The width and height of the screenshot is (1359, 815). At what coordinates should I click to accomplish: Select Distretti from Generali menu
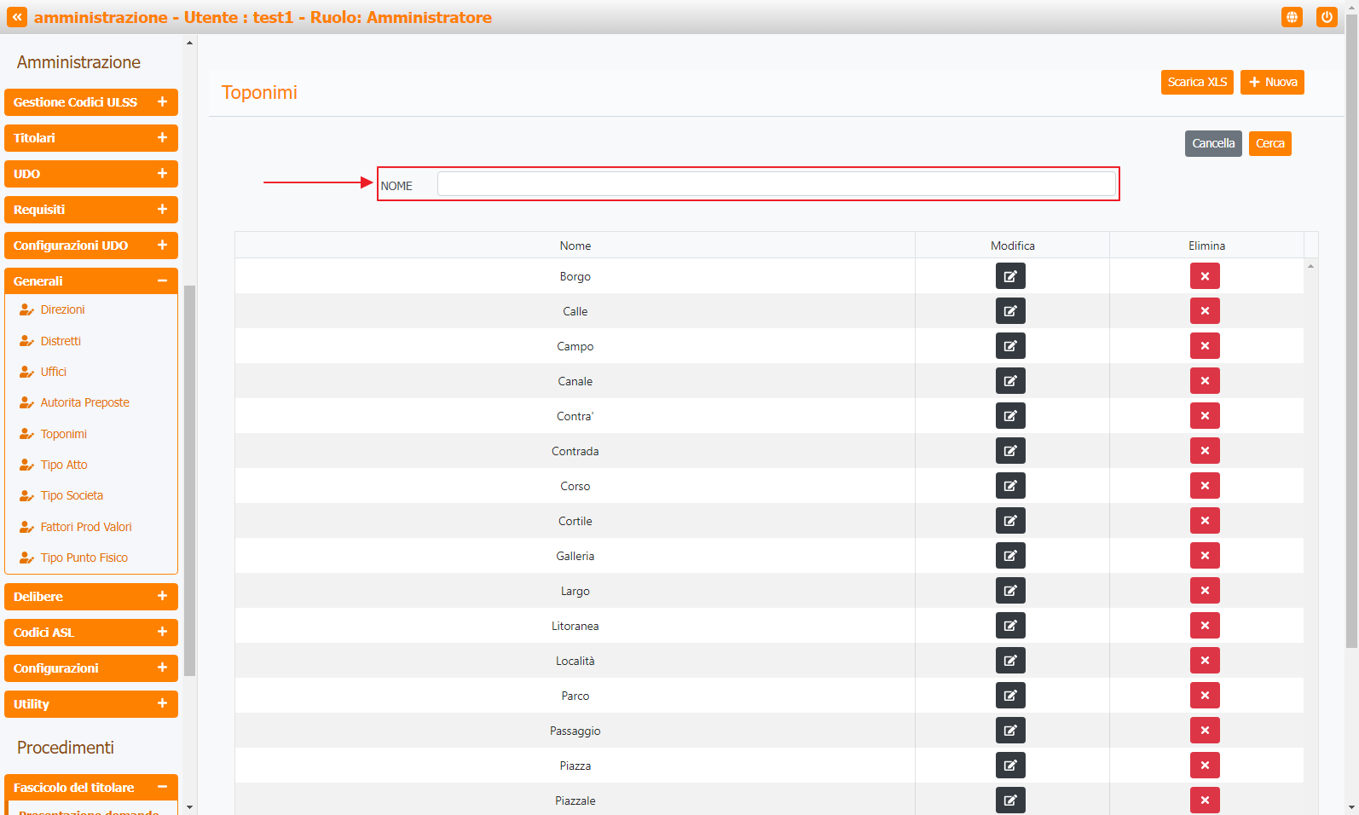(x=61, y=341)
